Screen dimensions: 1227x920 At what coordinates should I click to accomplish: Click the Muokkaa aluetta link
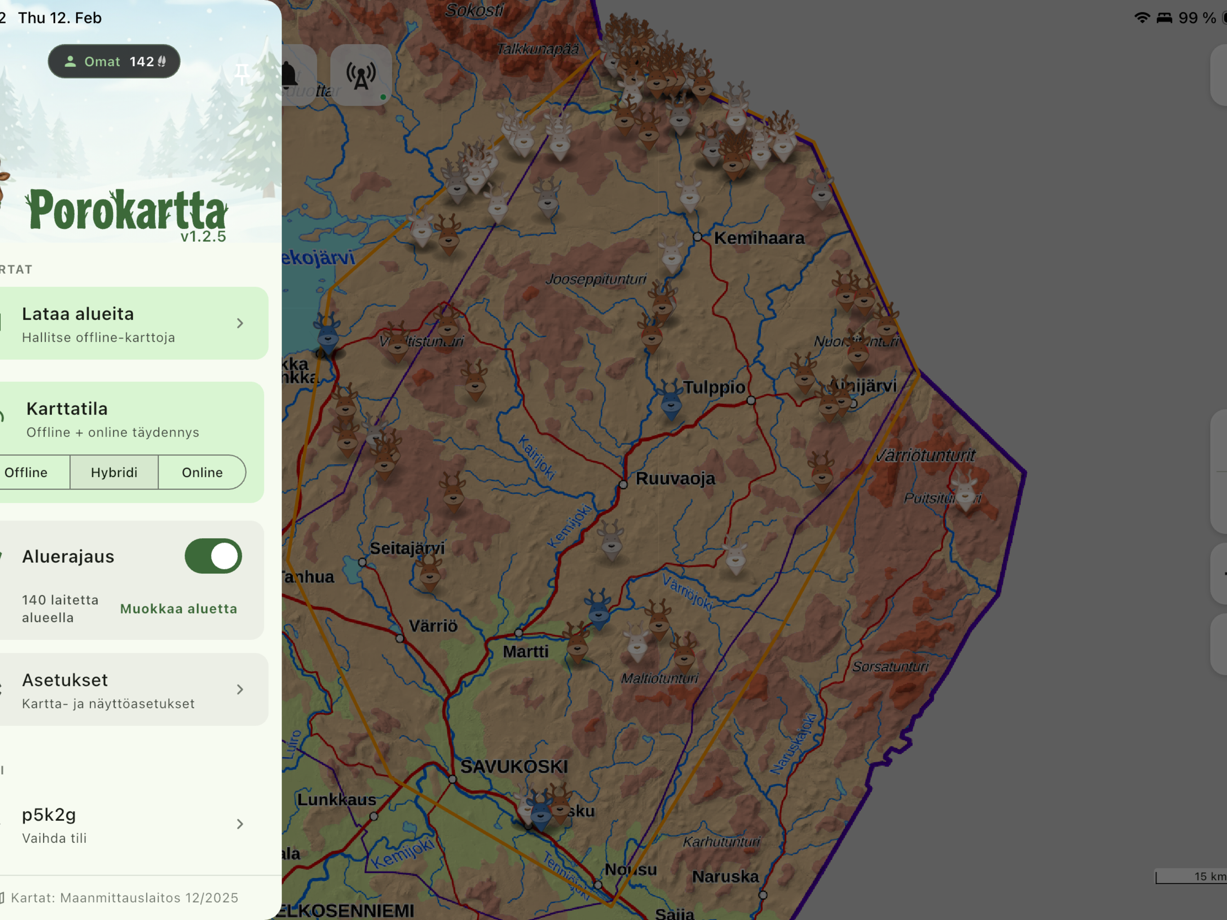(x=179, y=609)
